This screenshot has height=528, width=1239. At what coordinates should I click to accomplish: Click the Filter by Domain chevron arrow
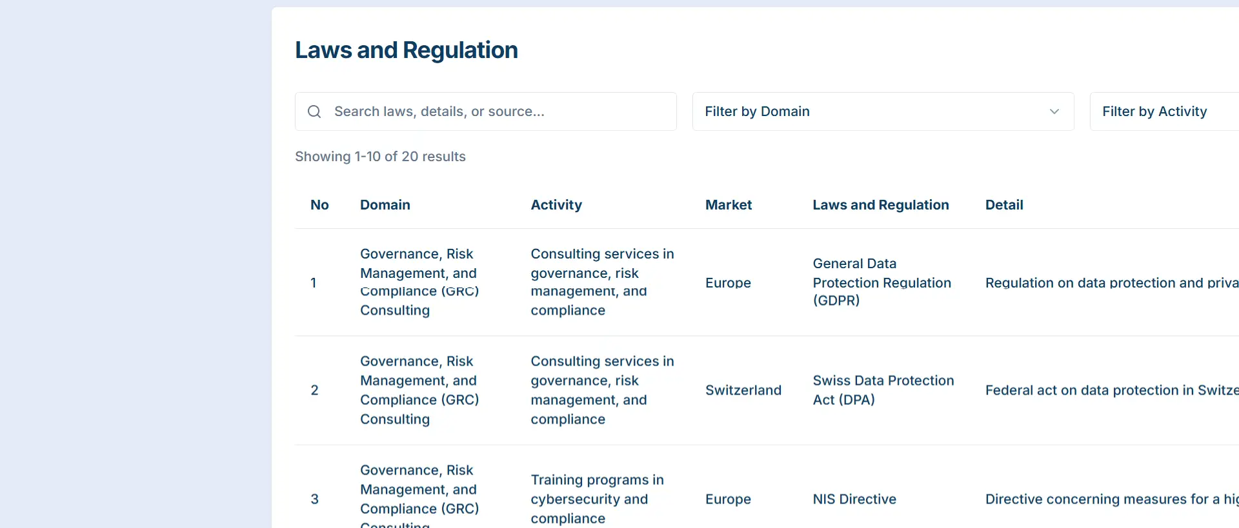point(1054,112)
